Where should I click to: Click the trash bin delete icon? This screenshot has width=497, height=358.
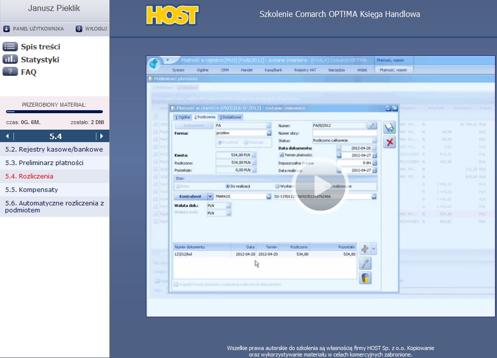pos(366,278)
